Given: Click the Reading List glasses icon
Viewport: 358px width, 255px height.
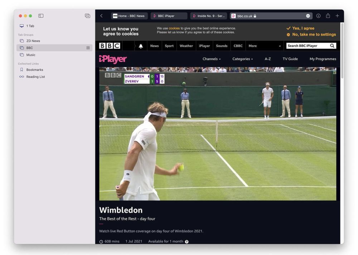Looking at the screenshot, I should tap(22, 77).
